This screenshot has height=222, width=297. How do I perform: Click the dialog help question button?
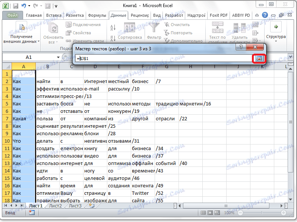tap(241, 47)
